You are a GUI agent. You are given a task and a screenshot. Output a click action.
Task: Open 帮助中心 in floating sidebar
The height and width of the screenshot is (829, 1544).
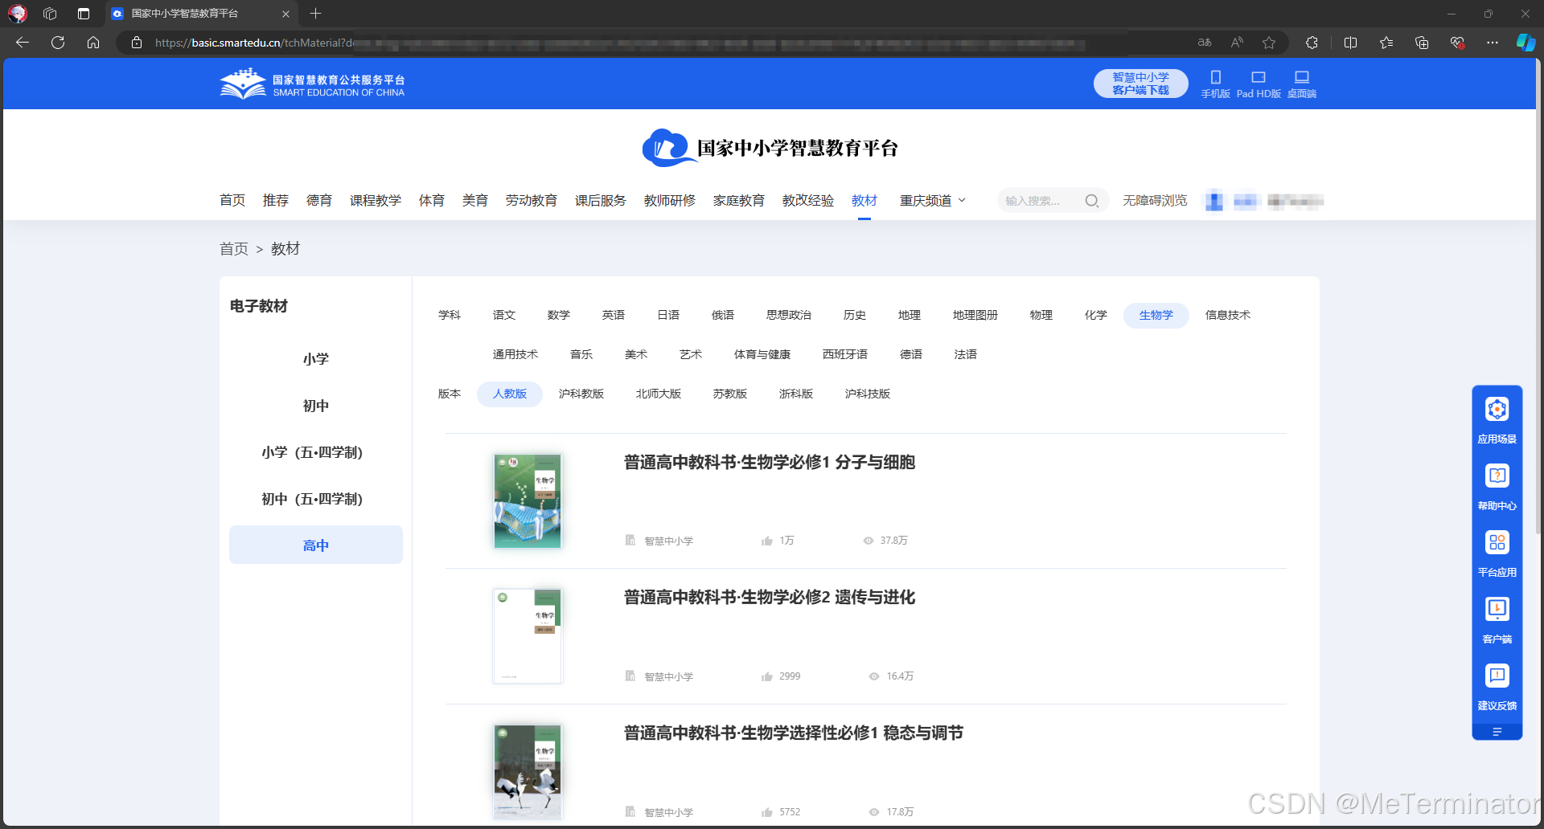click(1497, 487)
